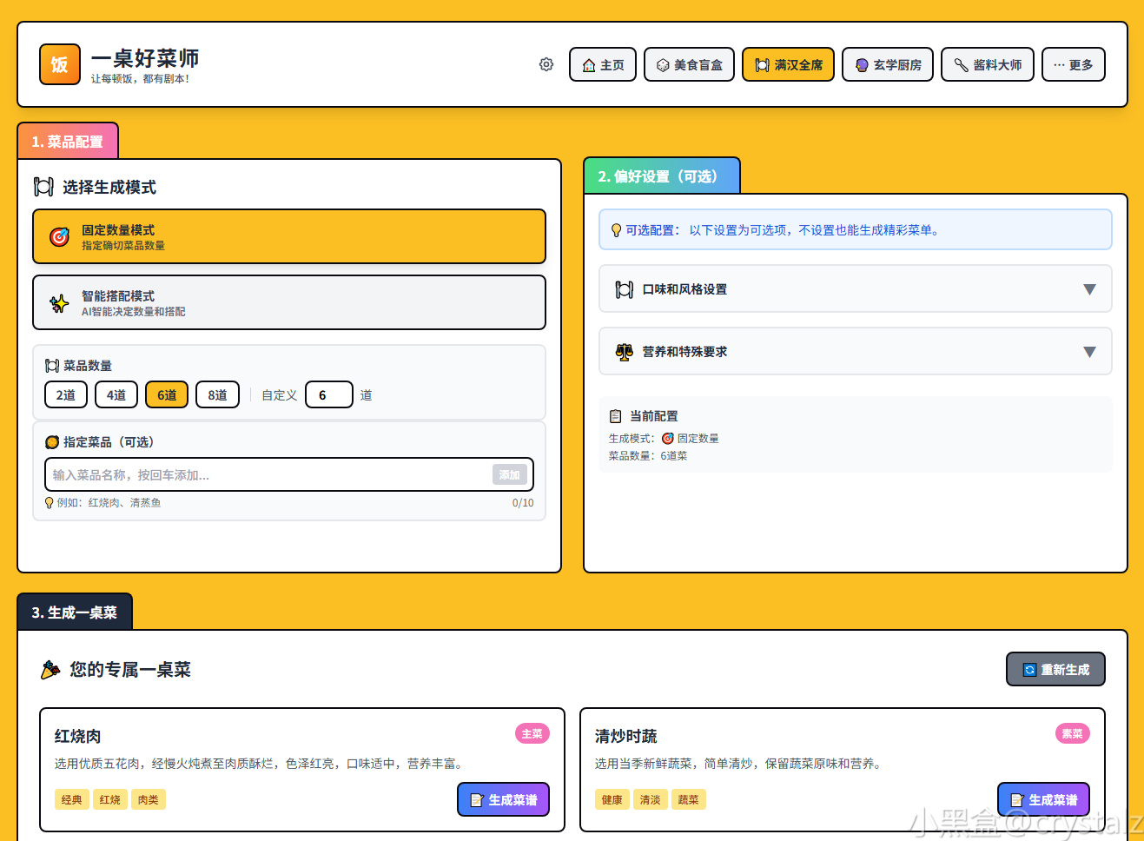
Task: Click 重新生成 button
Action: [1056, 669]
